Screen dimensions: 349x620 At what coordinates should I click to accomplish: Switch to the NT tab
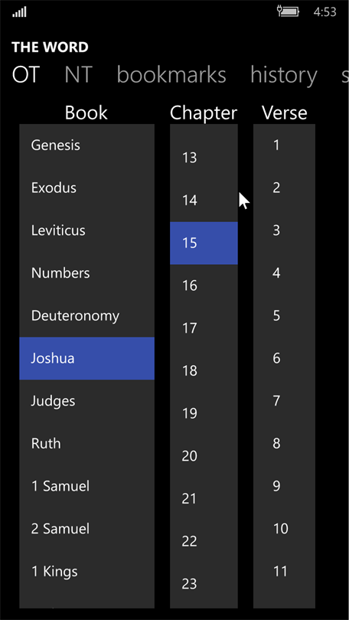[78, 74]
